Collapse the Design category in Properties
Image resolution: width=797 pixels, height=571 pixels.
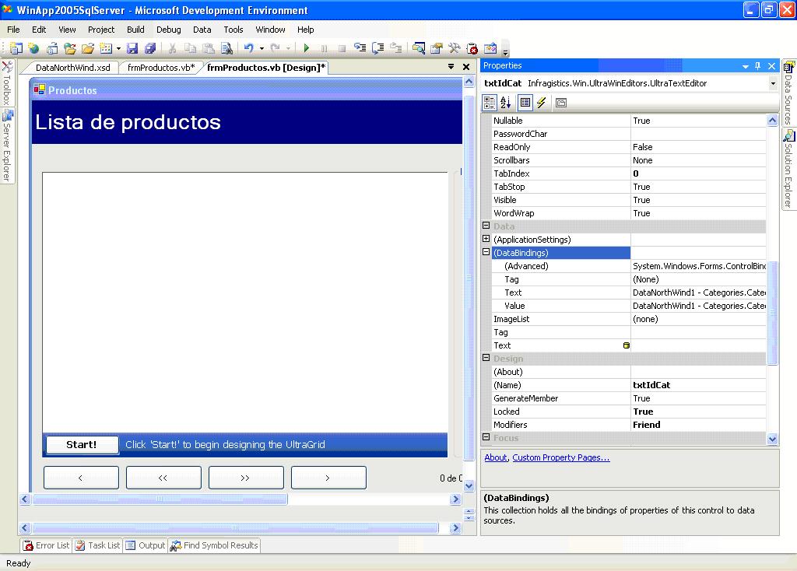[x=486, y=358]
